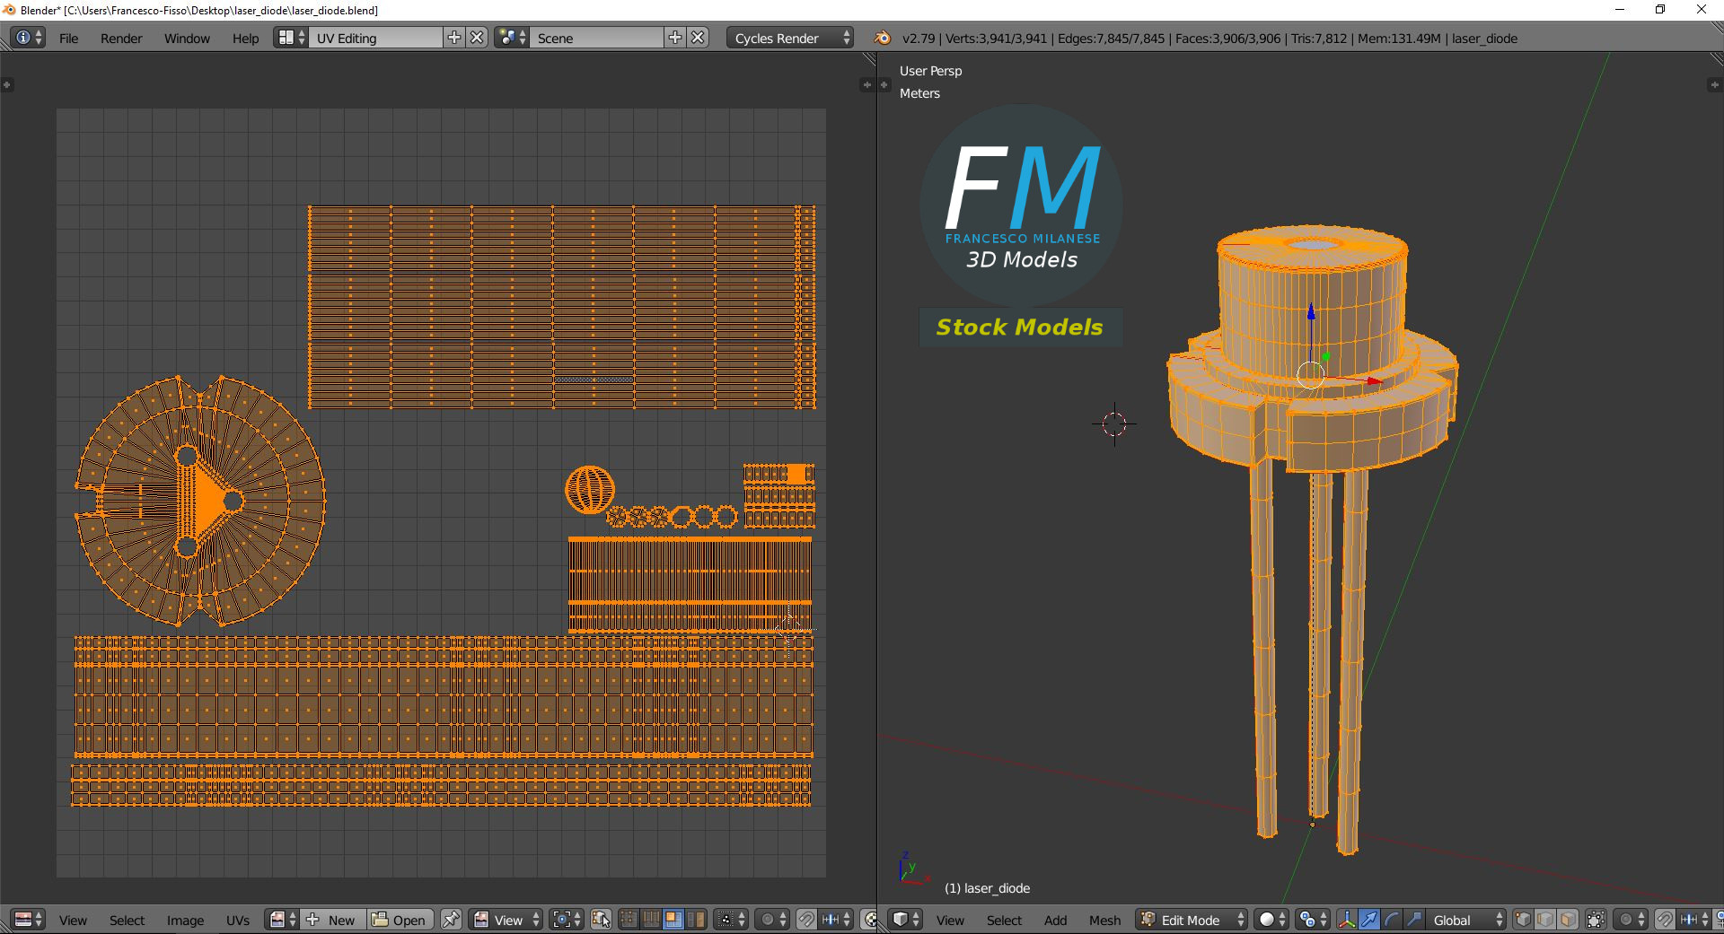Click the translate manipulator arrow icon
This screenshot has height=934, width=1724.
[x=1369, y=920]
